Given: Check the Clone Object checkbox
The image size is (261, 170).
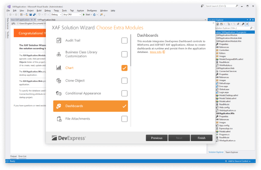Looking at the screenshot, I should pyautogui.click(x=125, y=81).
